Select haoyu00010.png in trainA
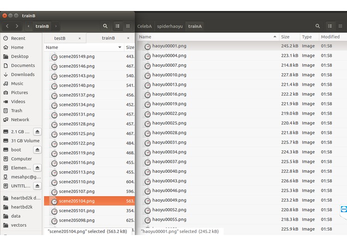 242,75
